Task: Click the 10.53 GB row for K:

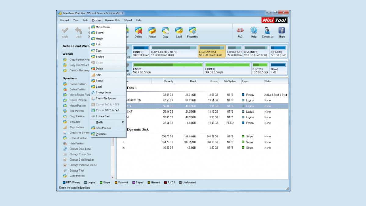Action: 202,148
